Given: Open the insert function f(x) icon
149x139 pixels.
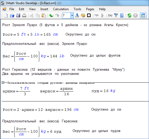Looking at the screenshot, I should 110,15.
